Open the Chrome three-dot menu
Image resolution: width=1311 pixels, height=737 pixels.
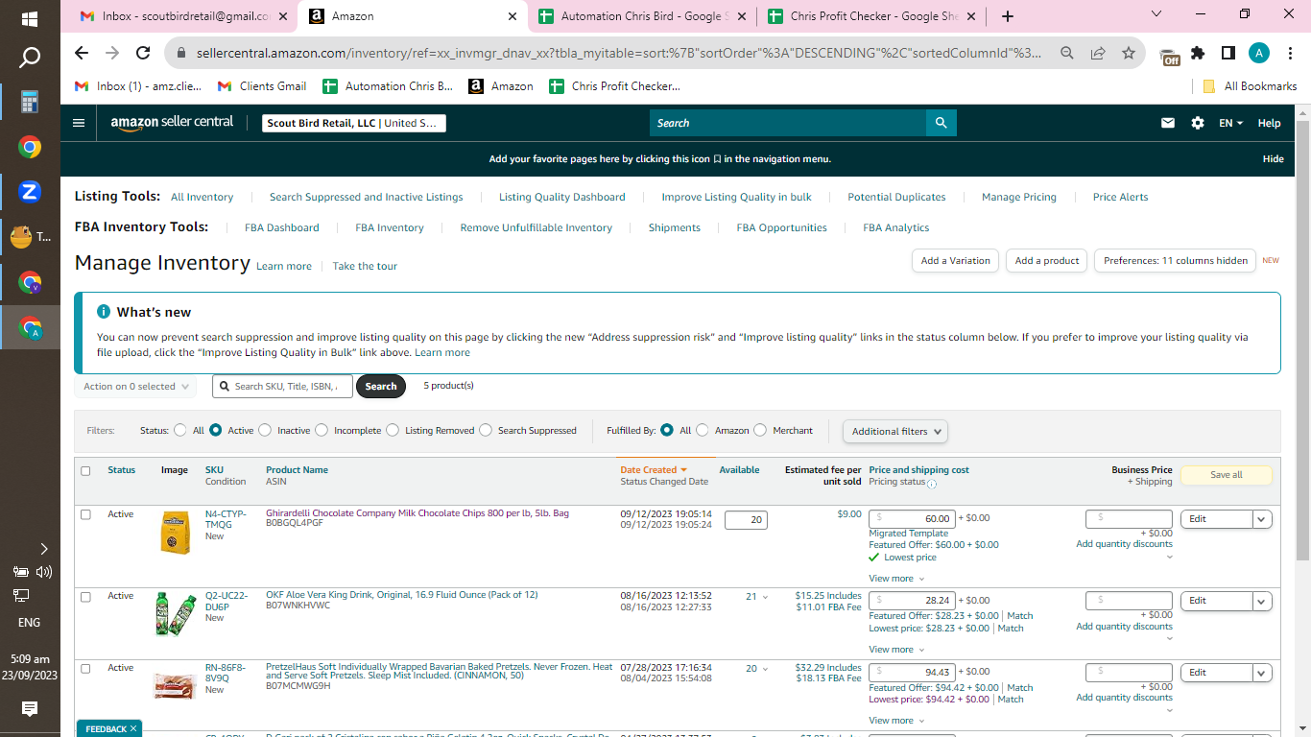tap(1289, 53)
